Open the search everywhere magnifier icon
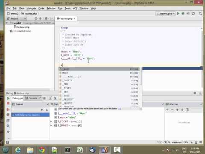 [200, 13]
